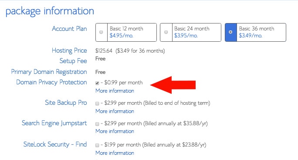The height and width of the screenshot is (160, 298).
Task: Tick the Search Engine Jumpstart checkbox
Action: (x=97, y=124)
